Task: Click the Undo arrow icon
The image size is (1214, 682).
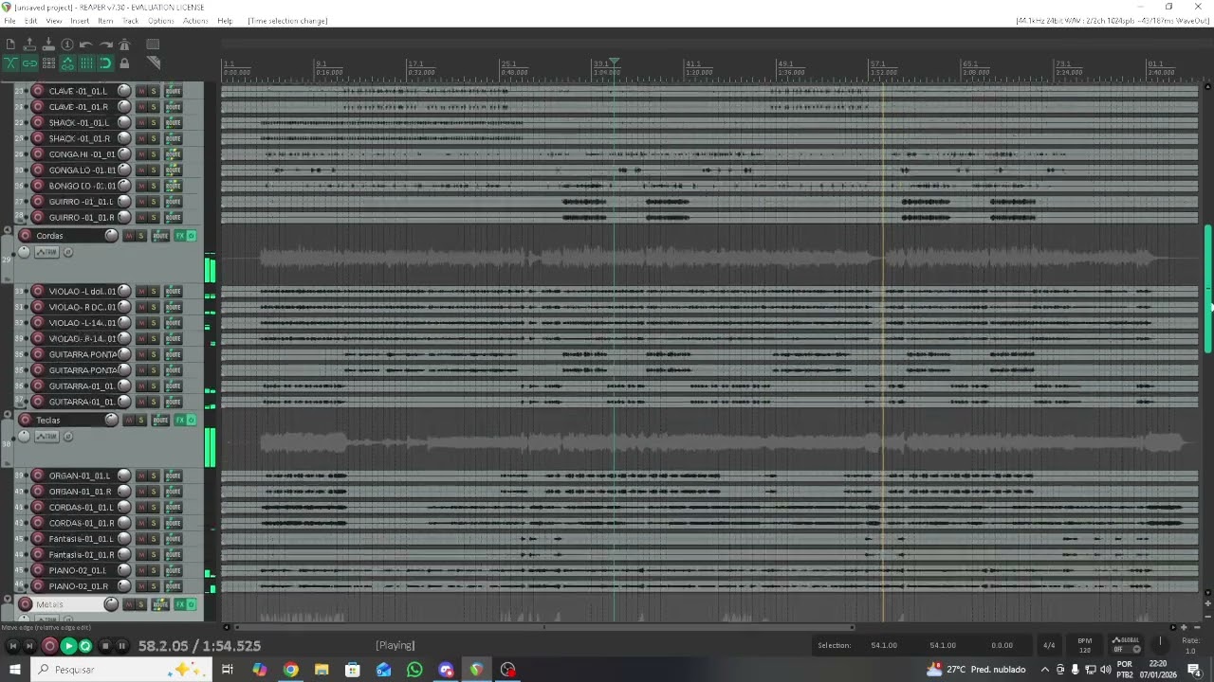Action: click(86, 45)
